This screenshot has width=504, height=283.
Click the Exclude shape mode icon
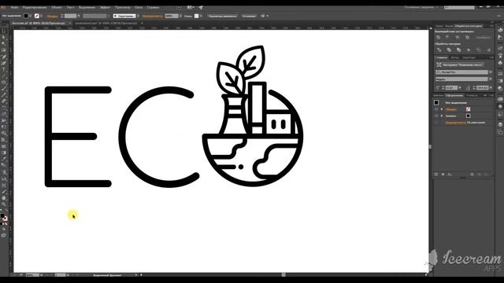click(467, 38)
